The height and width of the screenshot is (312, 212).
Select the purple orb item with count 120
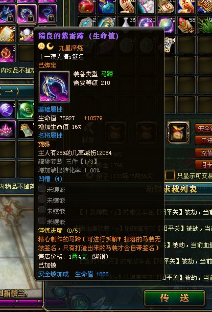pos(147,25)
